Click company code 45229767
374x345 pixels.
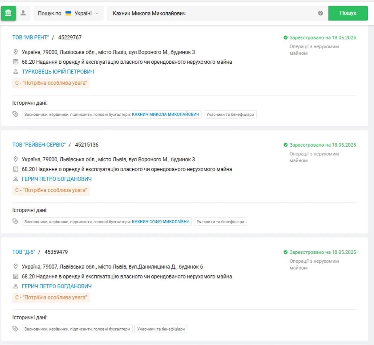(x=70, y=37)
